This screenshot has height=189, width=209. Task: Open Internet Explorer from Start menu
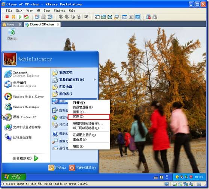click(x=25, y=74)
